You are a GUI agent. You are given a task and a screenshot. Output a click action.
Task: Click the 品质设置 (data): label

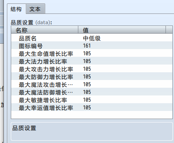point(31,22)
